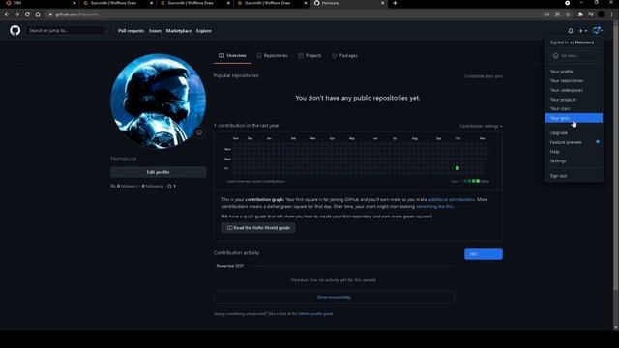Click the browser forward arrow

tap(17, 14)
